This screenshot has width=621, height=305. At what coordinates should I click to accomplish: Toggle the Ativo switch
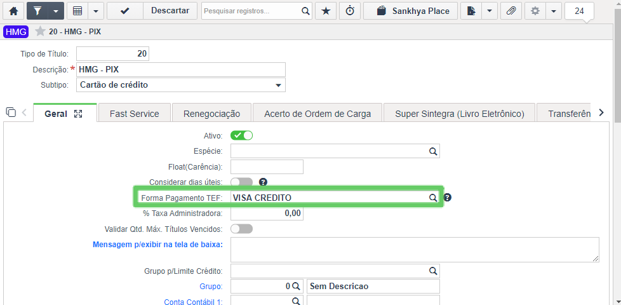(x=241, y=135)
